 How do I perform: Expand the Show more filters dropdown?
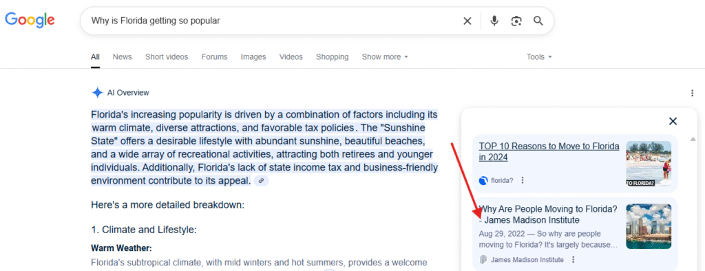385,56
